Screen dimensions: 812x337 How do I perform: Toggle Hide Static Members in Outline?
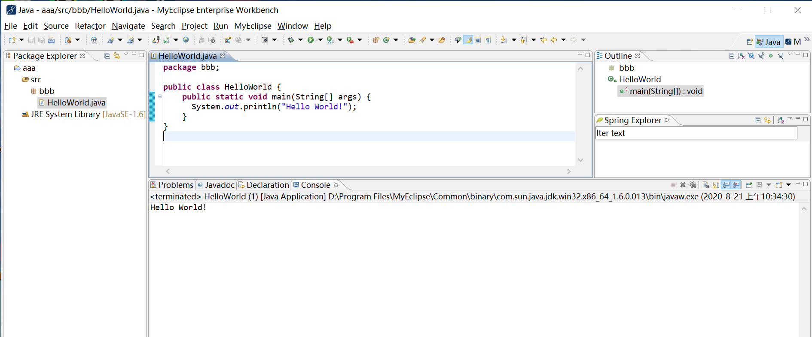click(761, 56)
